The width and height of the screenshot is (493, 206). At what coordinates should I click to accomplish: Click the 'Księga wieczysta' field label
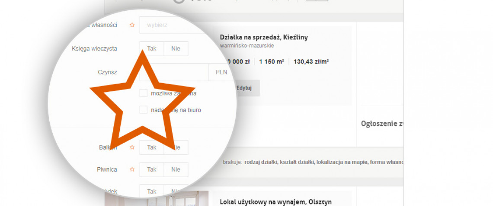click(x=94, y=49)
